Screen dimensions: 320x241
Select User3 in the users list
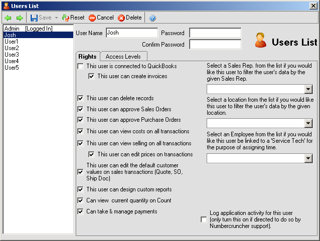click(x=12, y=55)
